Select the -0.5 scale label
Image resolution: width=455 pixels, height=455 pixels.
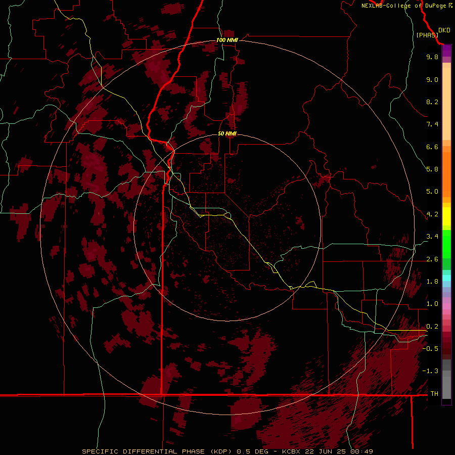431,349
